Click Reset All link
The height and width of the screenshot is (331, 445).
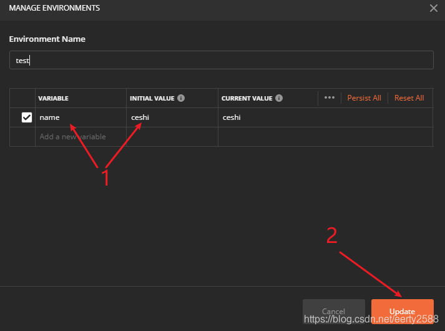tap(409, 98)
